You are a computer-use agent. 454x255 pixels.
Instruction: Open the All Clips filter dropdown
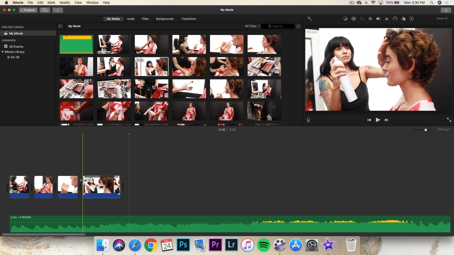[253, 26]
